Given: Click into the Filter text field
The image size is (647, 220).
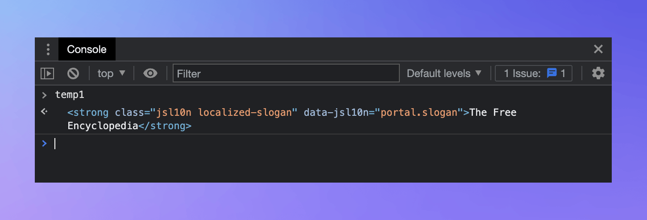Looking at the screenshot, I should click(286, 73).
